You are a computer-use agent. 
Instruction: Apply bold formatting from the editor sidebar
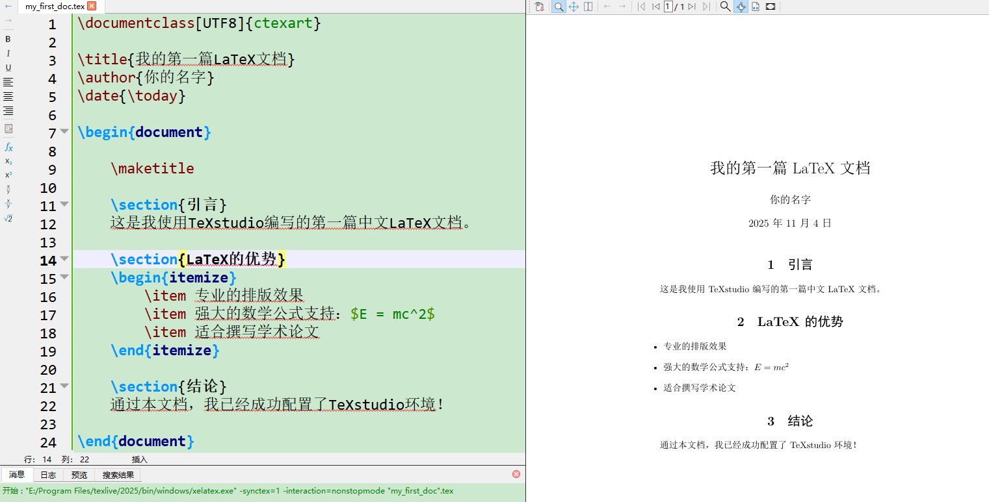[8, 39]
